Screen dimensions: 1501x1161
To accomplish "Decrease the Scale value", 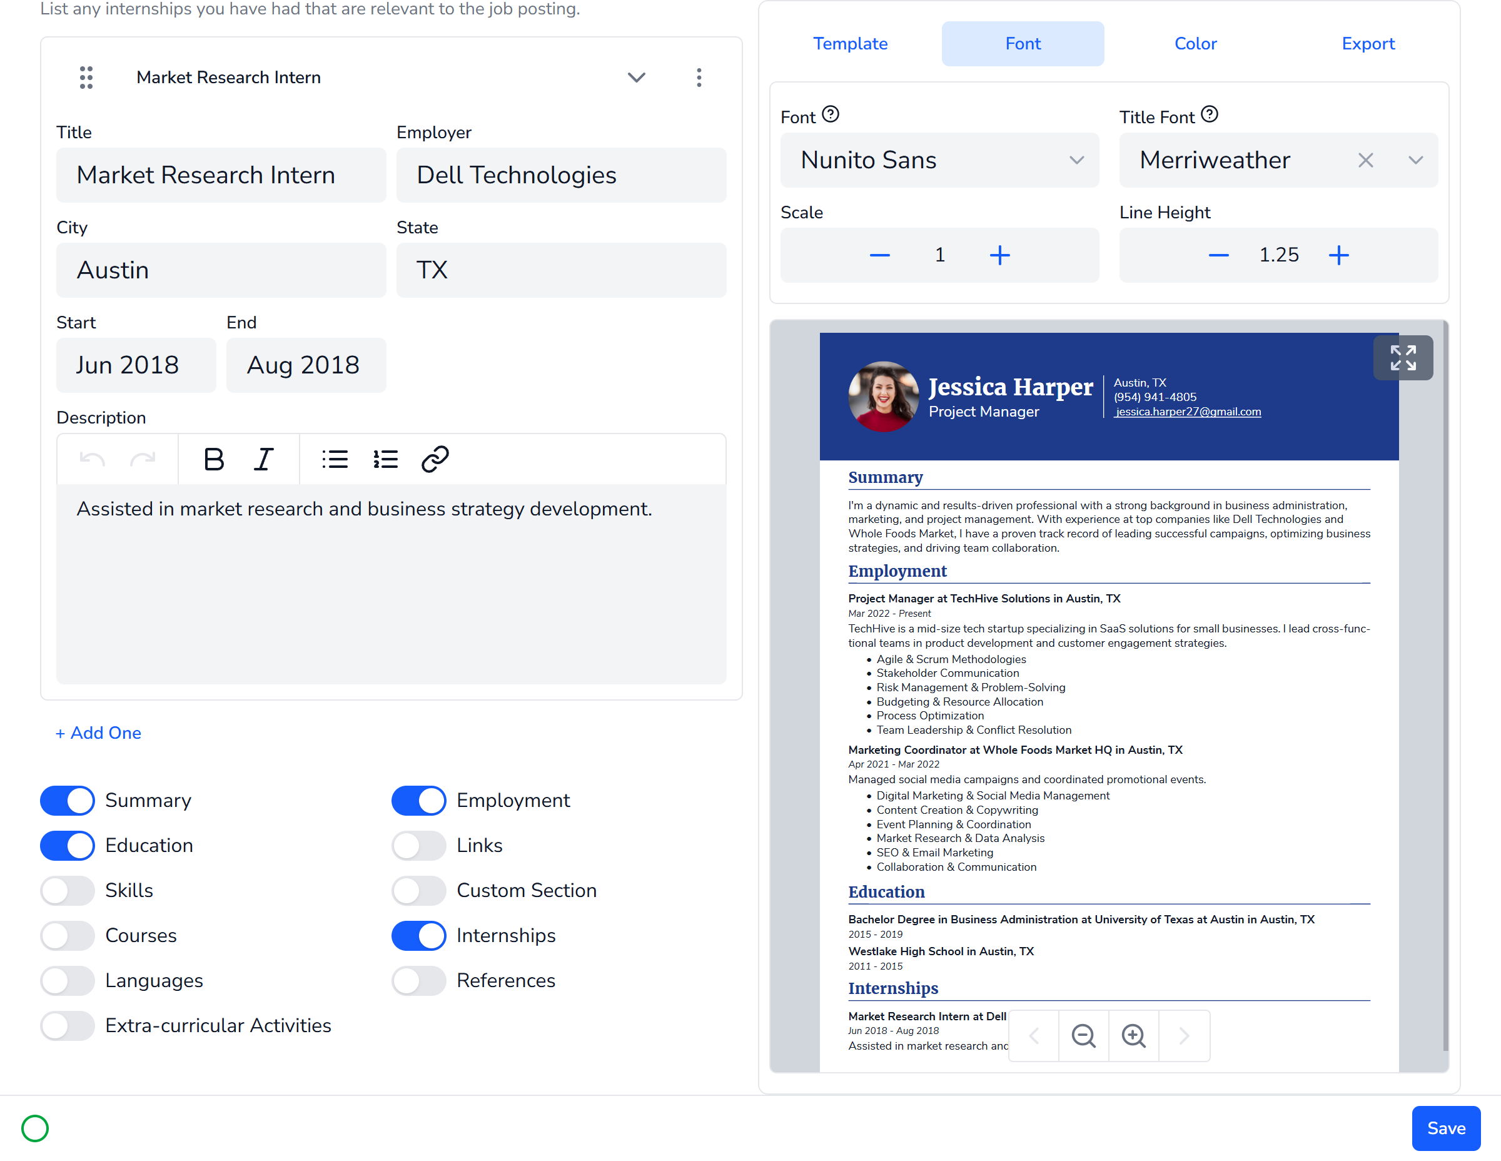I will (879, 255).
